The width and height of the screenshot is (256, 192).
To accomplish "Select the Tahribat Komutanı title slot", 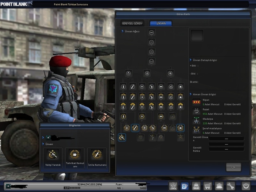I will [x=75, y=158].
